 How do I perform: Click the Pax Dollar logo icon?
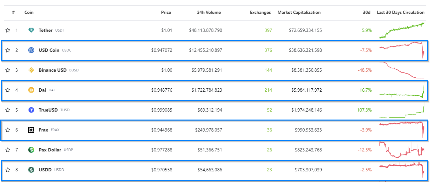31,150
